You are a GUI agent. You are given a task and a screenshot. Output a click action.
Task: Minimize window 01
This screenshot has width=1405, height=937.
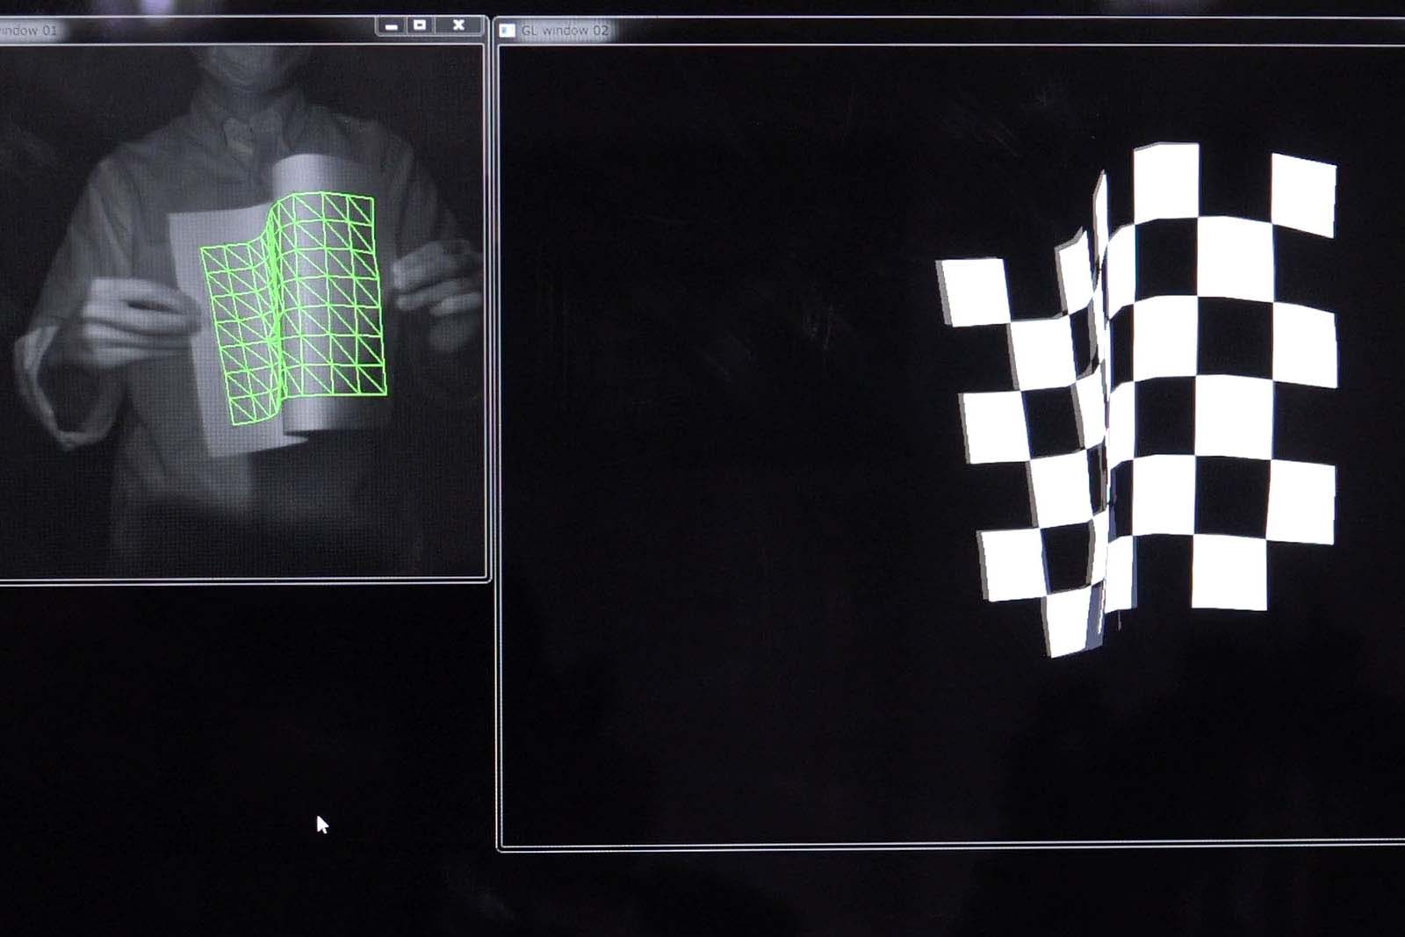(x=392, y=26)
